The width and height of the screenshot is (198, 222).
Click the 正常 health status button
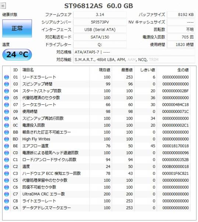click(17, 28)
